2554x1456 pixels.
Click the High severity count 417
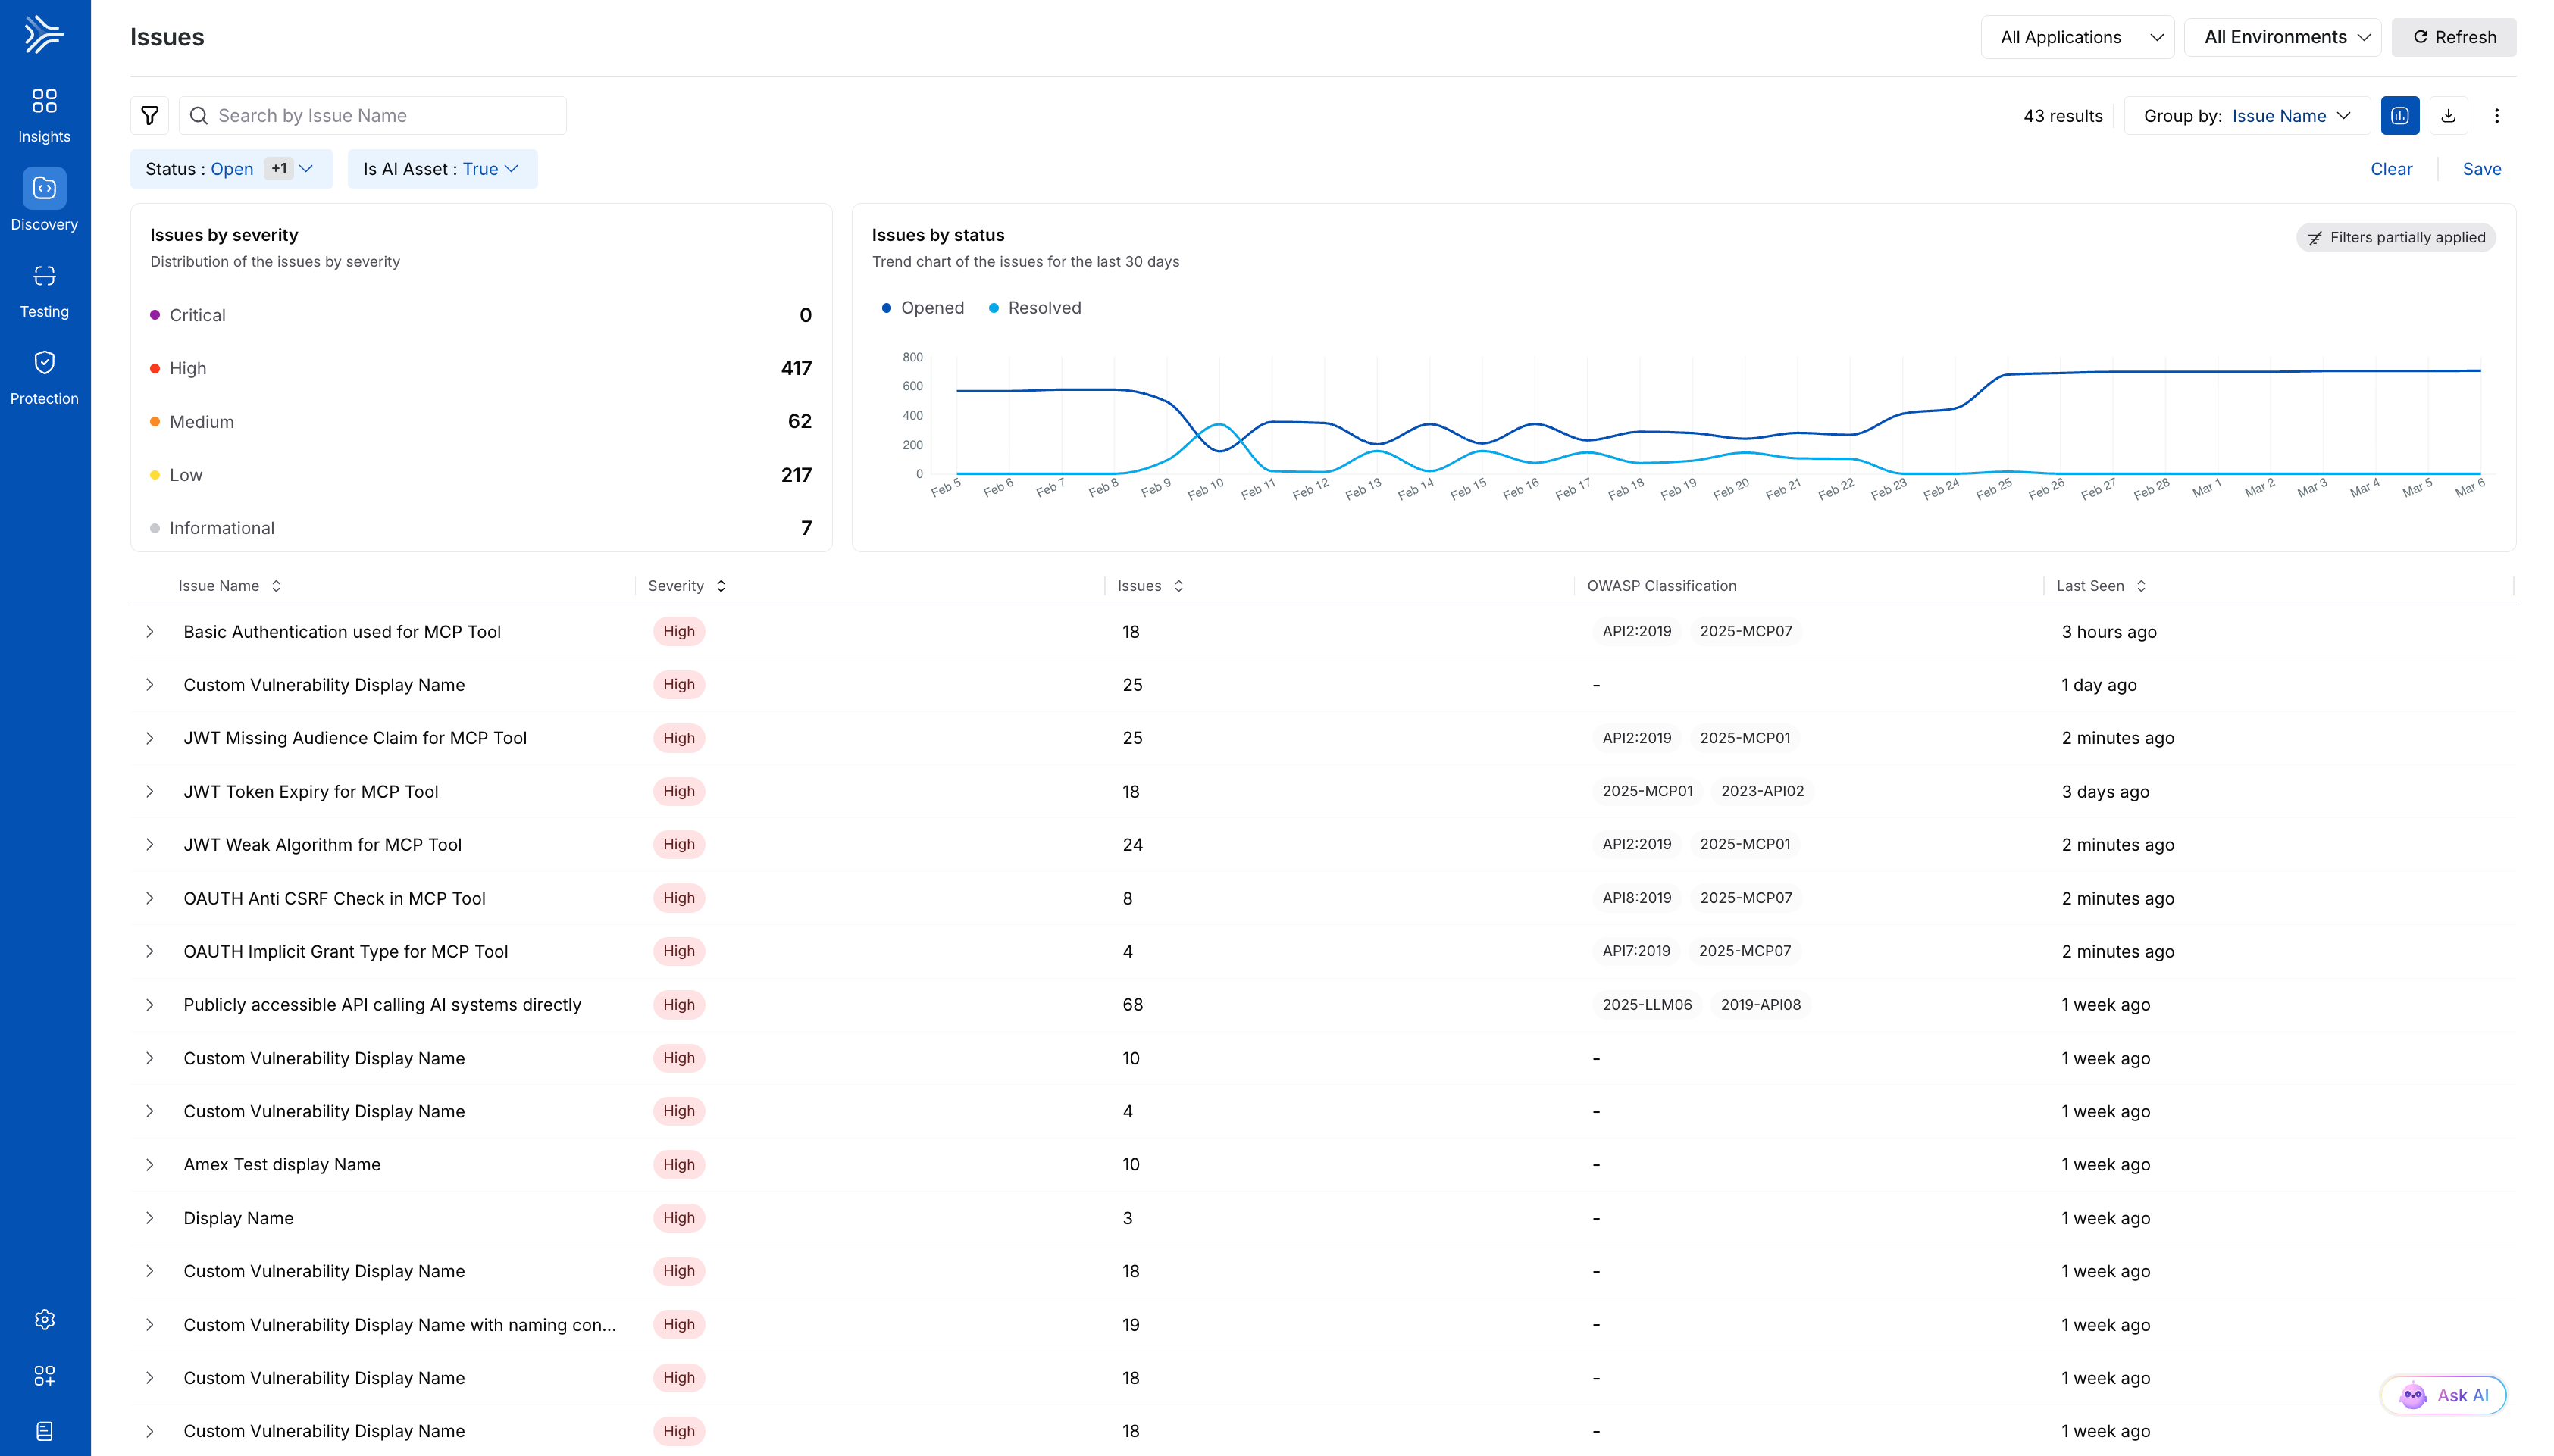(797, 368)
